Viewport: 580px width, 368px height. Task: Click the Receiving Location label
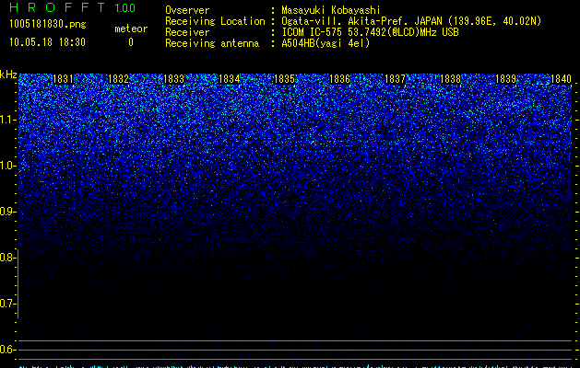pyautogui.click(x=215, y=21)
